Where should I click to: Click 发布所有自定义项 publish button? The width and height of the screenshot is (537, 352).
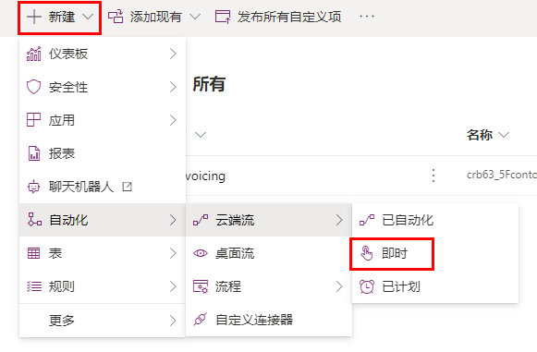click(278, 17)
